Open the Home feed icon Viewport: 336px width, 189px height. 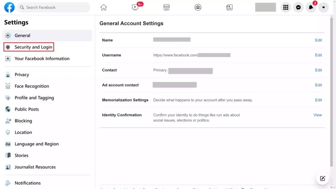(103, 7)
